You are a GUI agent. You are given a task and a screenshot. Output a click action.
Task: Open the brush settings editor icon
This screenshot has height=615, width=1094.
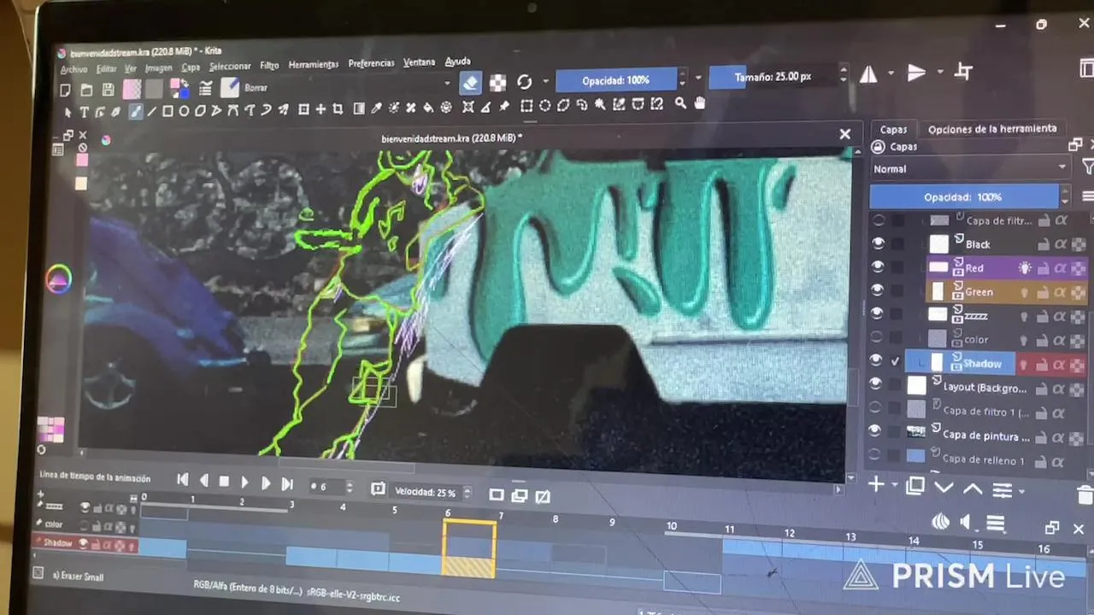pos(205,88)
